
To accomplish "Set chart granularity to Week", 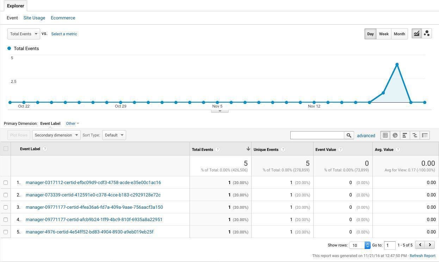I will tap(384, 34).
